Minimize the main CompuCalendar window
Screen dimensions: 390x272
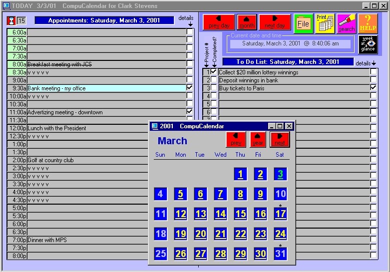coord(366,5)
